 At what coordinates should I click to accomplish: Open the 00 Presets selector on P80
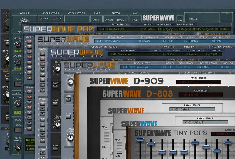(222, 29)
